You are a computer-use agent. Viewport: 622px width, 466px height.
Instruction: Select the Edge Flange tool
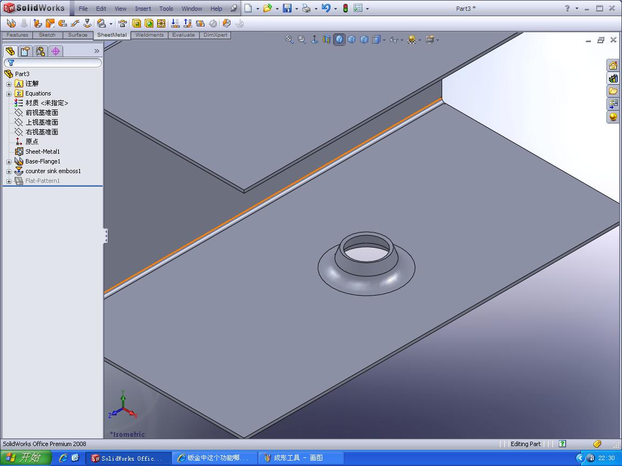pos(38,23)
